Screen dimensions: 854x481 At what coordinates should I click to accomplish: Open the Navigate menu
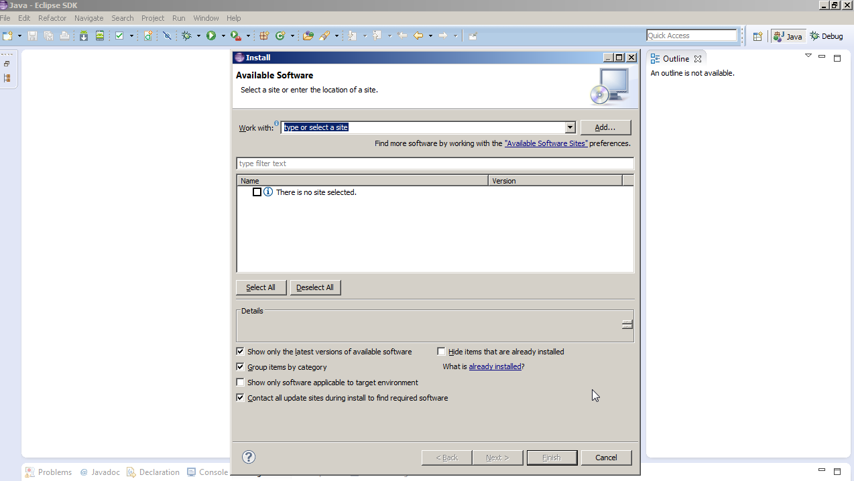click(89, 18)
